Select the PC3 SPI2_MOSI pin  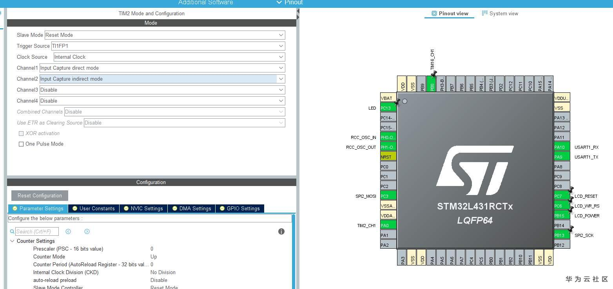388,196
